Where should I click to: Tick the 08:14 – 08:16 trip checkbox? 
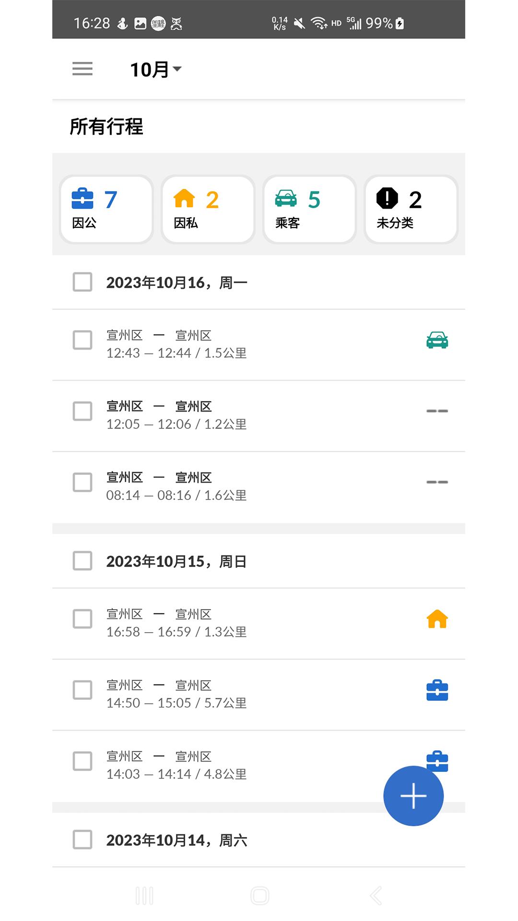click(x=82, y=482)
